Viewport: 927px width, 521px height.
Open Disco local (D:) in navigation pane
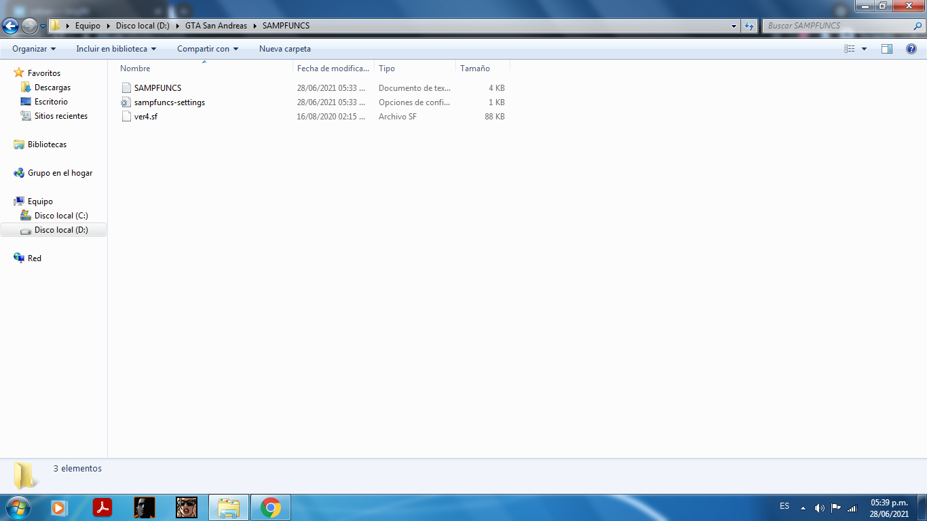click(x=61, y=230)
